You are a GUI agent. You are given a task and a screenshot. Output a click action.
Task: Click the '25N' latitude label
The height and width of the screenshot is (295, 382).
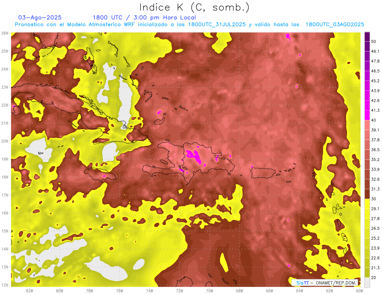[4, 51]
